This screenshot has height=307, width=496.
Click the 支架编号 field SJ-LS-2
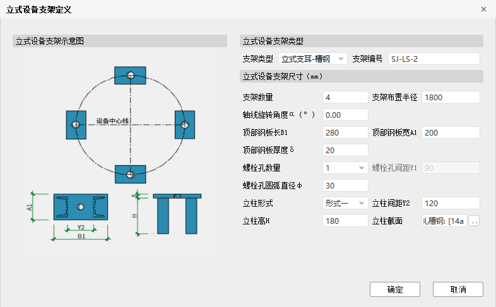pyautogui.click(x=434, y=59)
